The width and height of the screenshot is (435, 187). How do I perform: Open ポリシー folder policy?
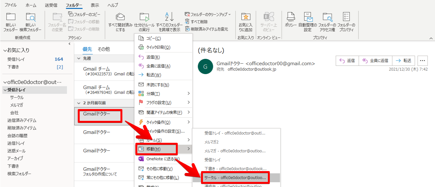point(290,20)
